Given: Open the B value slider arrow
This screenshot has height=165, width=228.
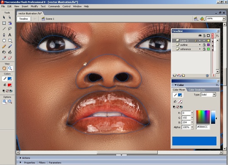Looking at the screenshot, I should point(192,122).
